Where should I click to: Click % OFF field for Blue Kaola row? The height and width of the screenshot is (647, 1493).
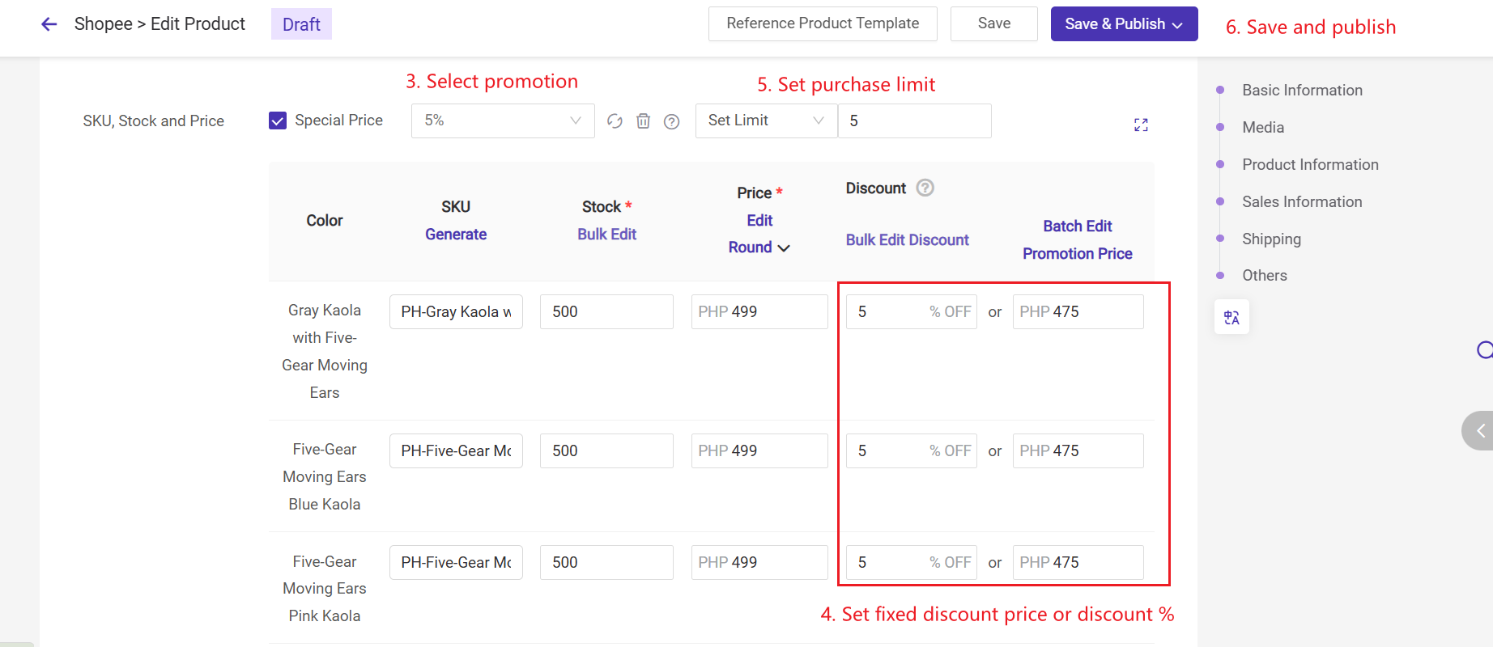tap(912, 450)
